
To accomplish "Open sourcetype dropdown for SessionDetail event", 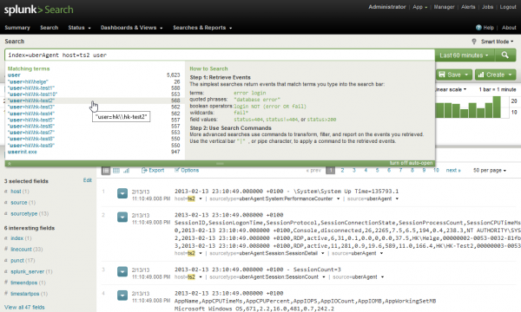I will [x=322, y=253].
